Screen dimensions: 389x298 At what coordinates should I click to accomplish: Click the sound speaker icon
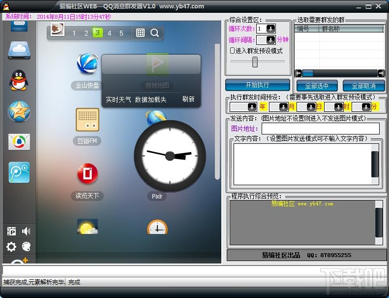click(26, 231)
